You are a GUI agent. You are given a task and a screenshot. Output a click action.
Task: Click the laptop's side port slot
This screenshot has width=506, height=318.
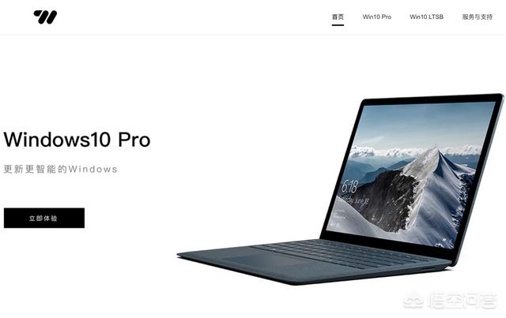point(429,268)
